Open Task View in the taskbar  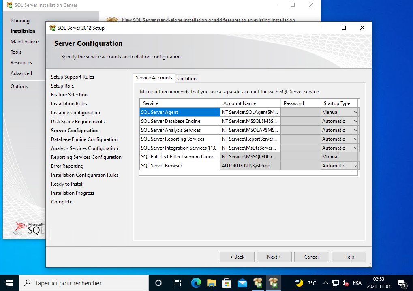tap(178, 283)
